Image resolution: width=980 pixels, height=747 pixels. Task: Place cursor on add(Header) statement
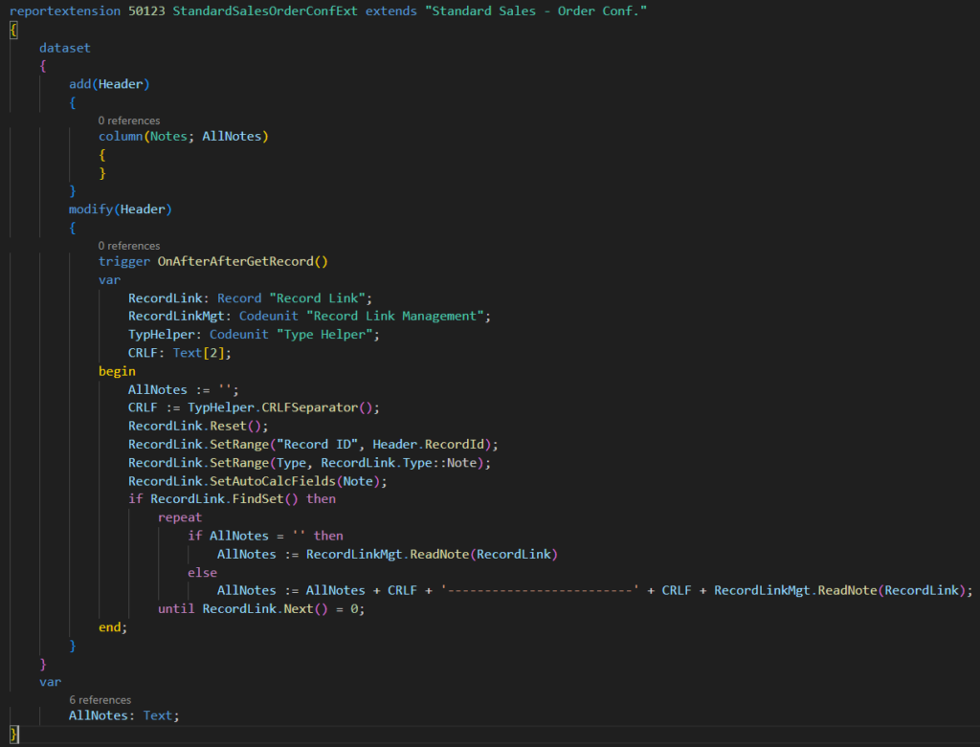tap(109, 84)
